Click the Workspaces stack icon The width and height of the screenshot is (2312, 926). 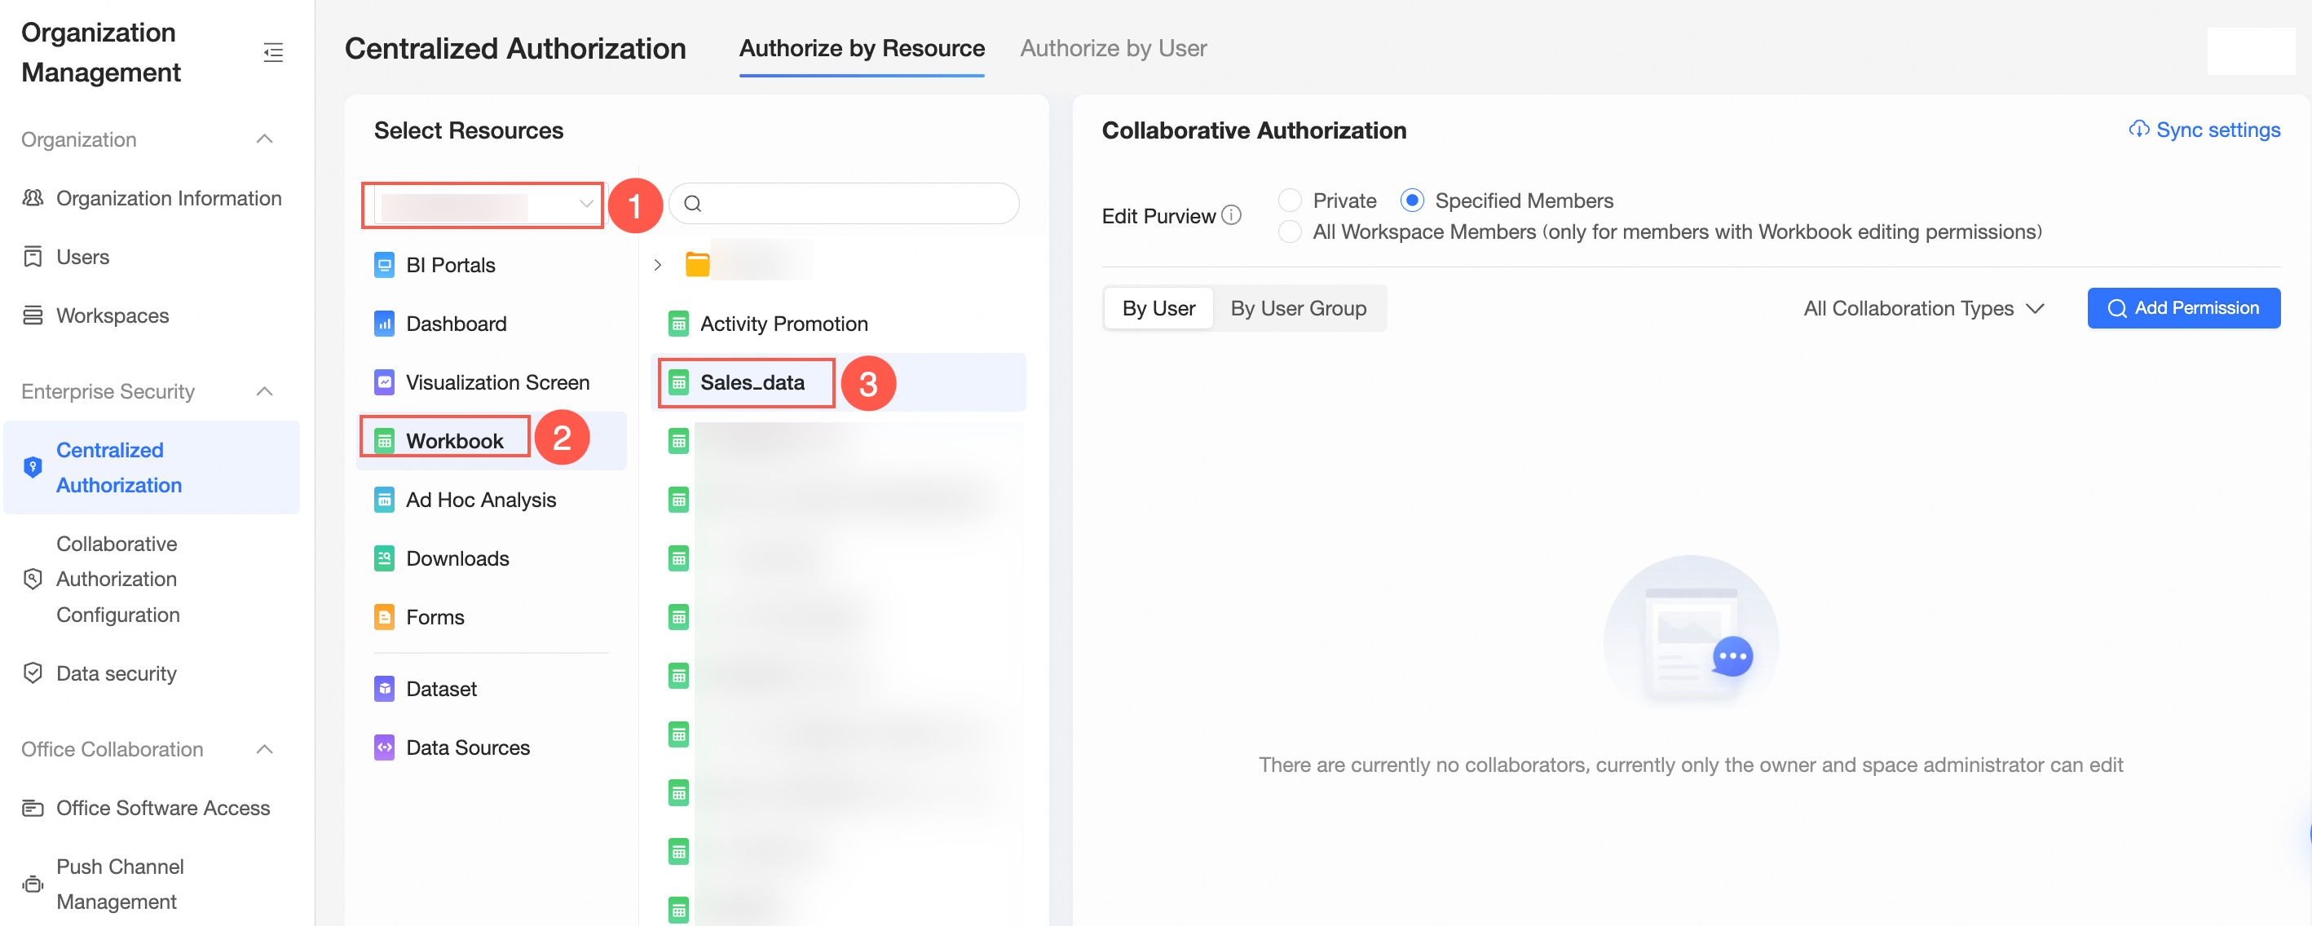33,315
